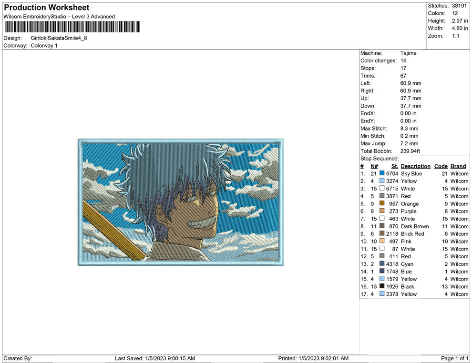Click the 'Brand' column header
This screenshot has width=472, height=363.
coord(458,166)
